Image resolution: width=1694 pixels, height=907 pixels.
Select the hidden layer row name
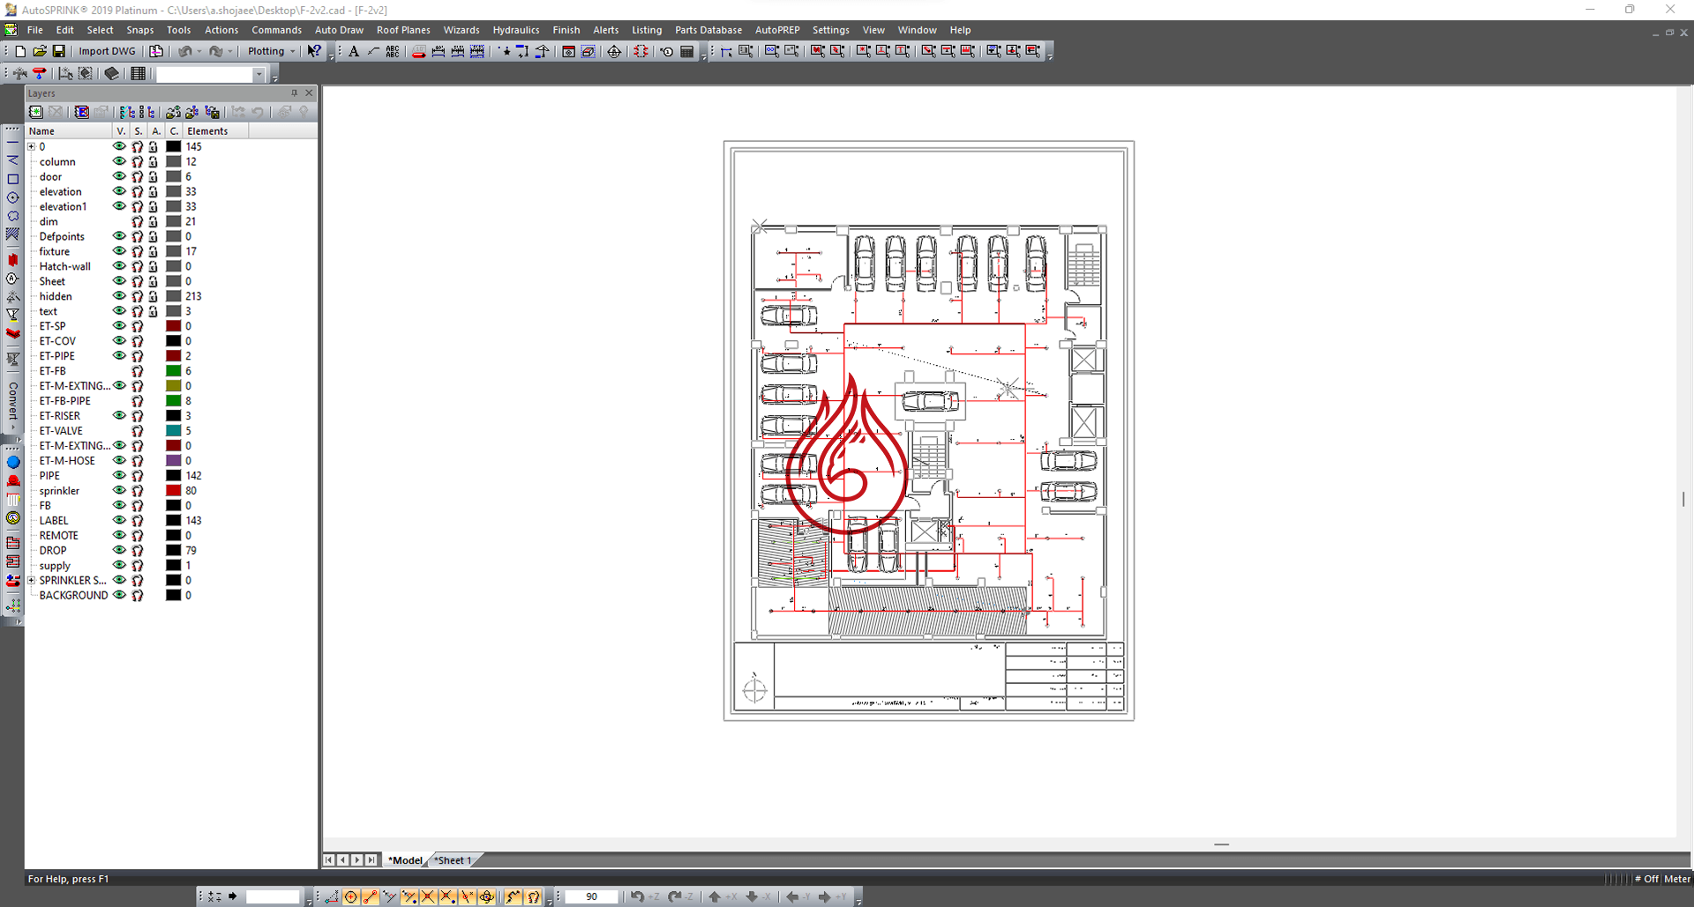click(56, 296)
